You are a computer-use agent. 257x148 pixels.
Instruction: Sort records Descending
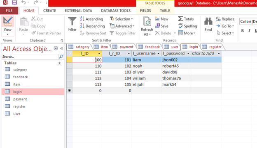[x=92, y=26]
